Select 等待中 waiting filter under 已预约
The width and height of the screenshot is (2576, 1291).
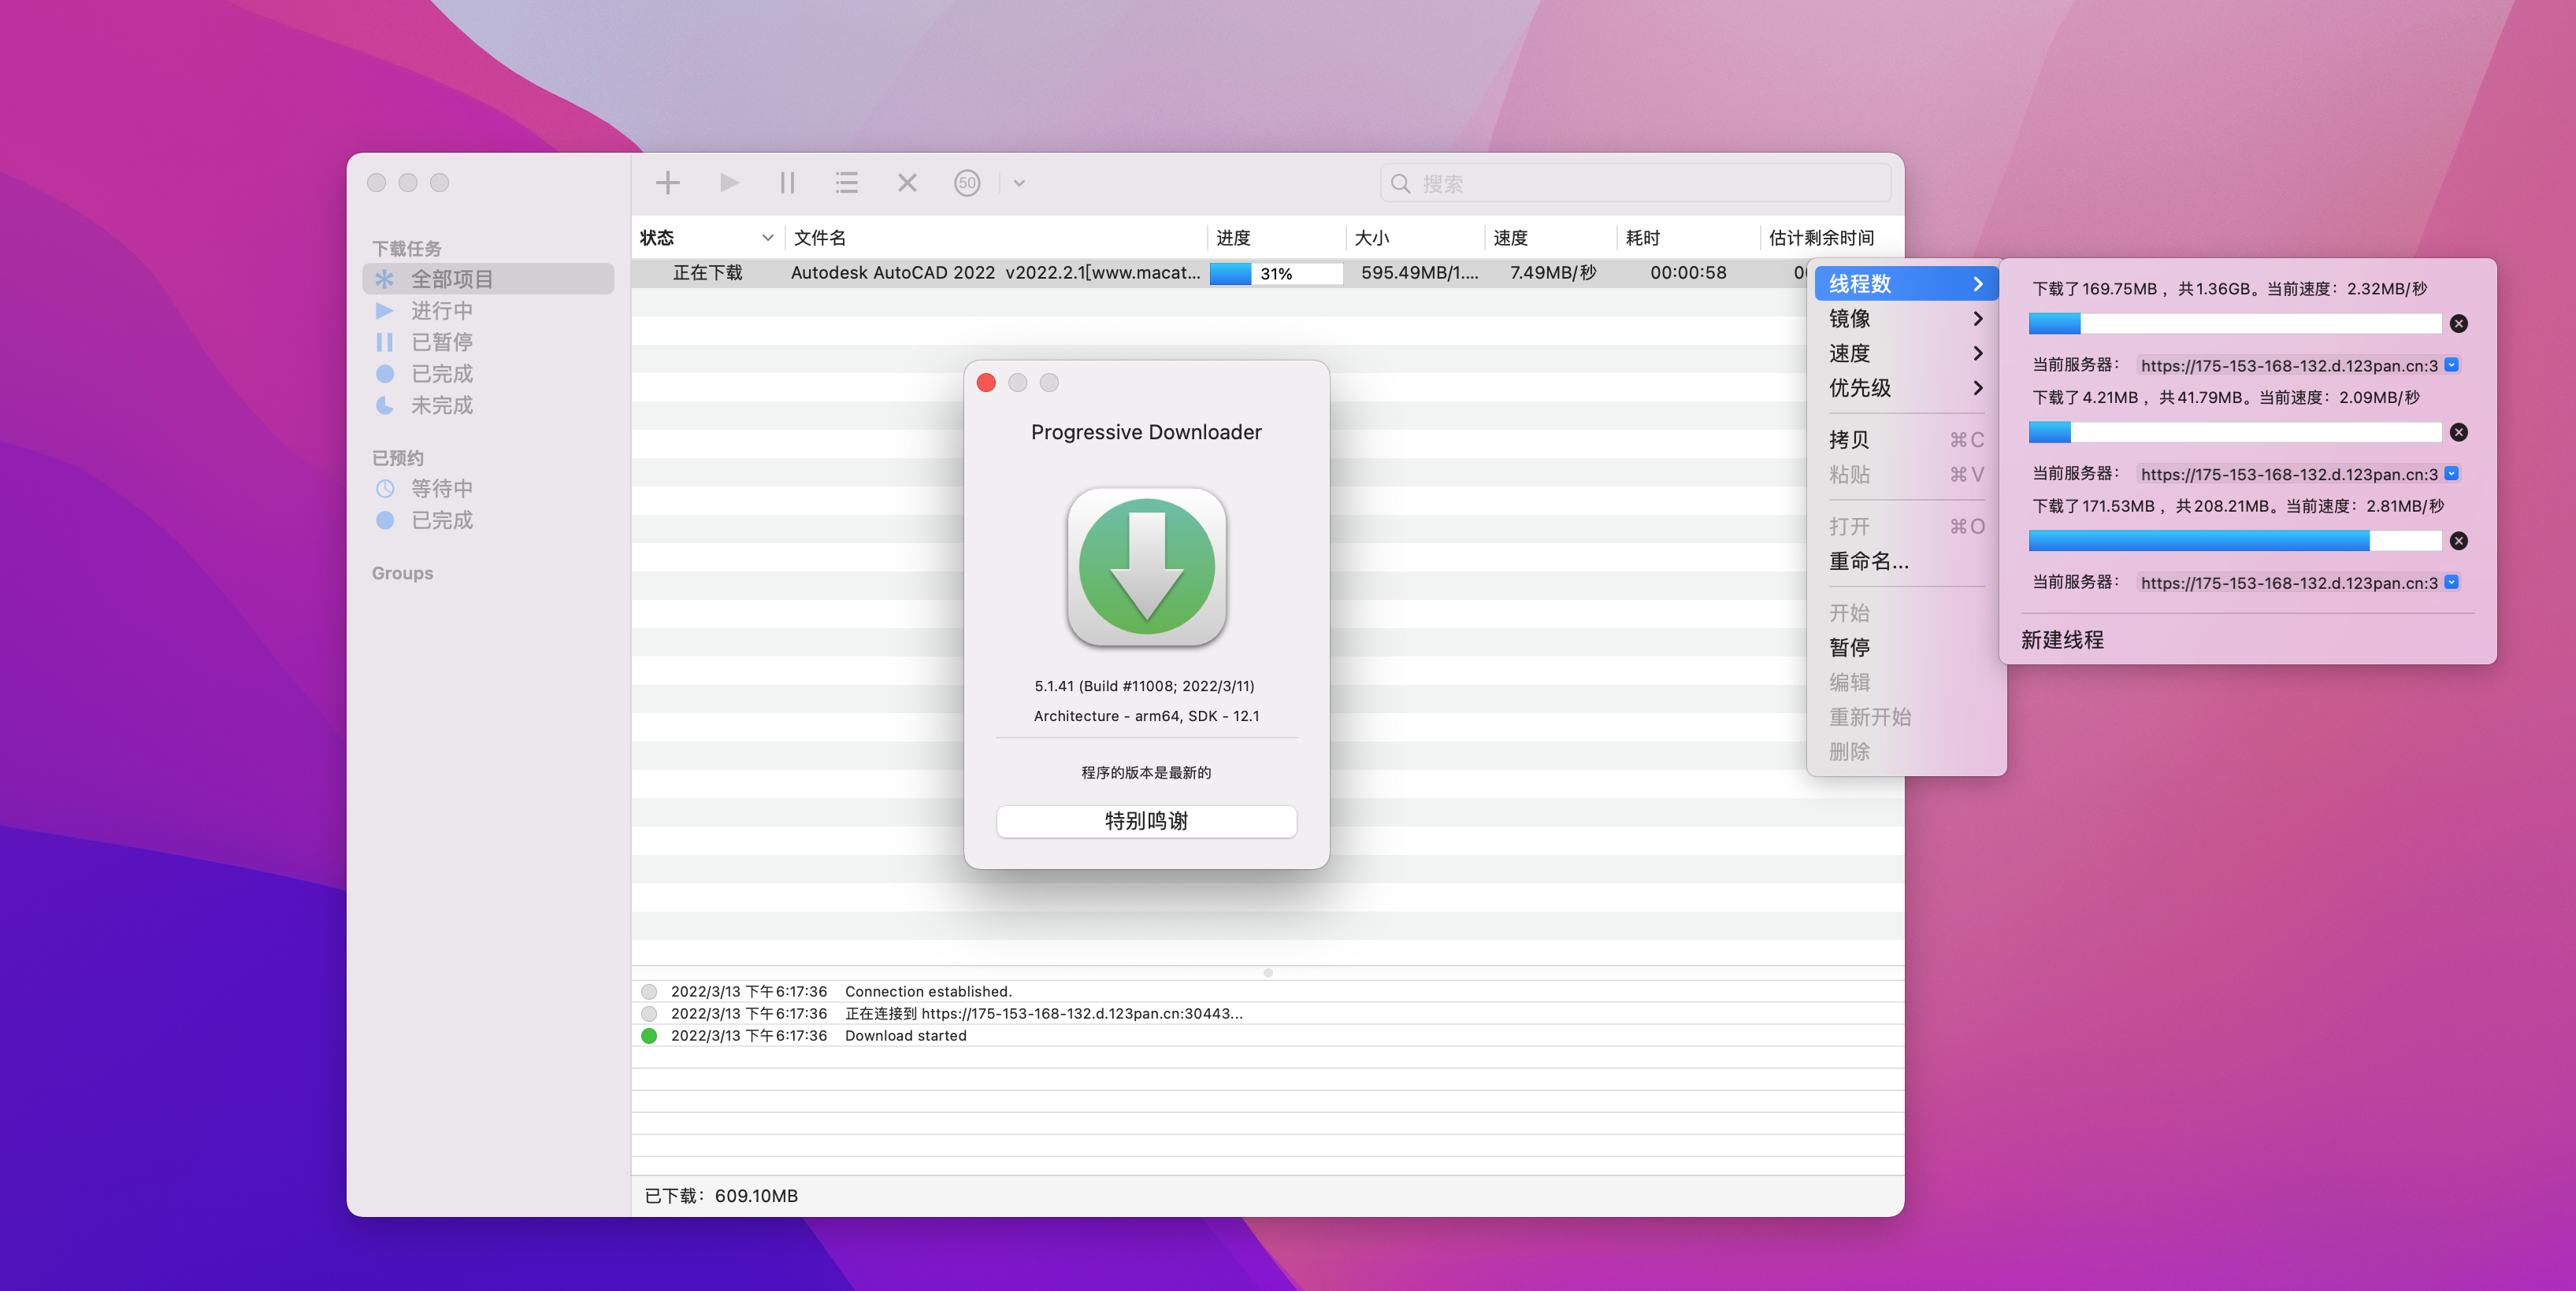coord(441,489)
